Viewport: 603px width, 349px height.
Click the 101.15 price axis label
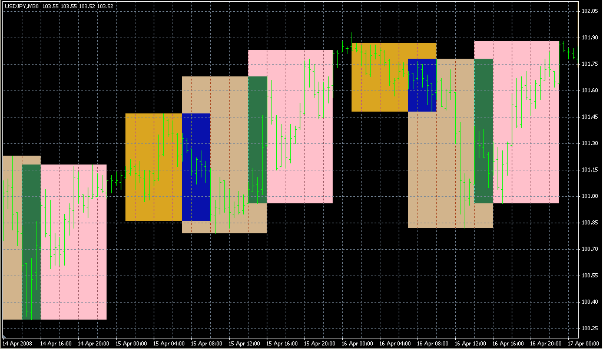pyautogui.click(x=589, y=170)
